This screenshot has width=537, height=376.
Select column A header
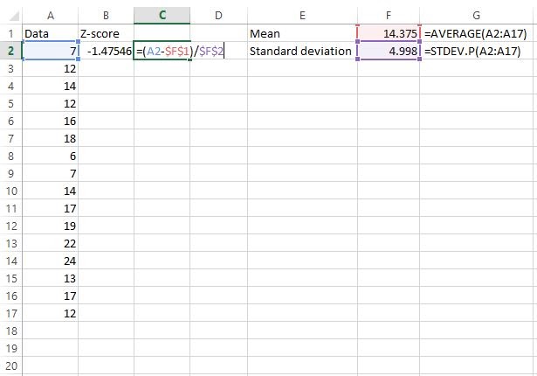[x=51, y=16]
